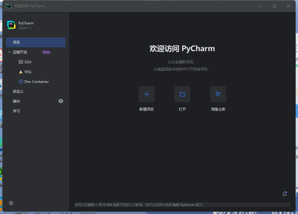Open the settings gear icon
298x214 pixels.
point(11,203)
